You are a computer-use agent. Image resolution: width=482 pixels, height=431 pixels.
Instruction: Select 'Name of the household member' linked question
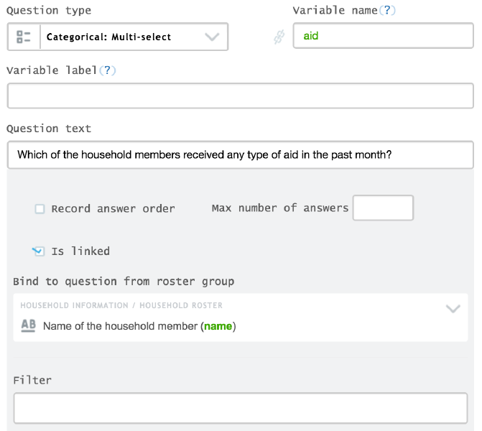(x=120, y=326)
